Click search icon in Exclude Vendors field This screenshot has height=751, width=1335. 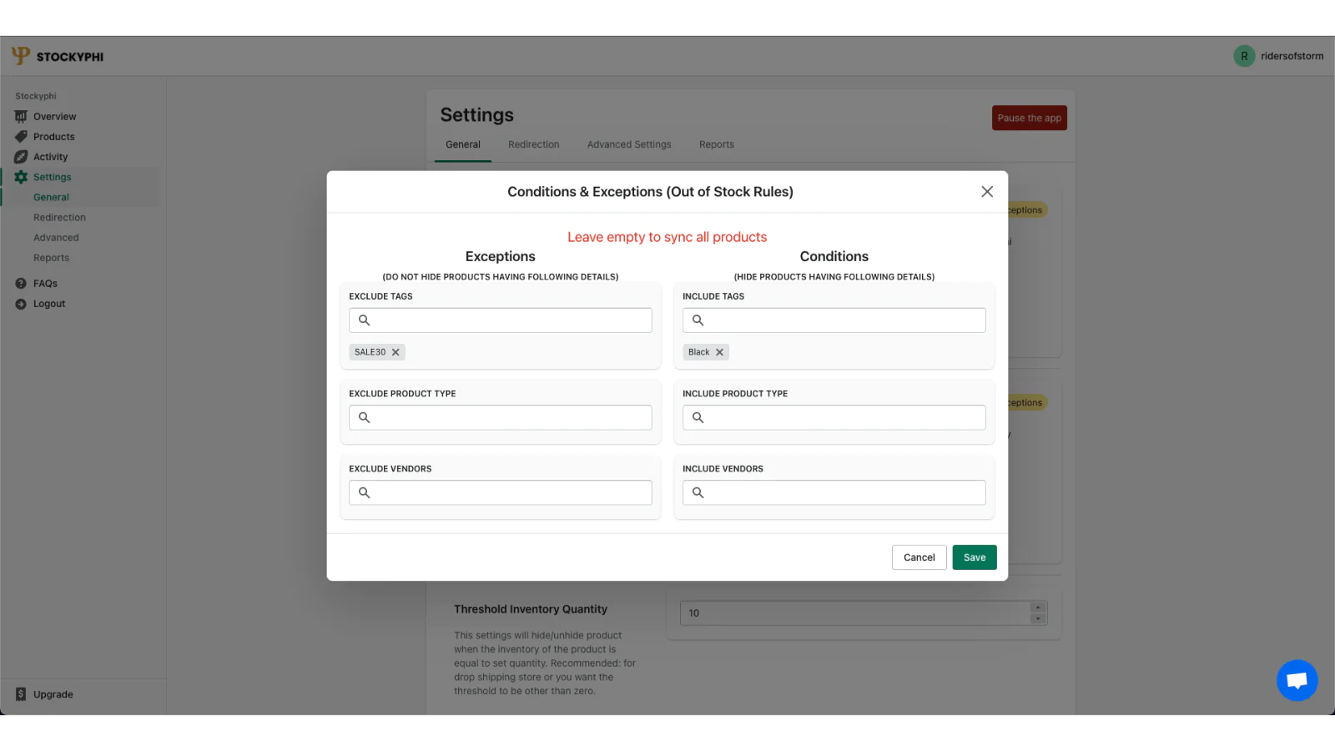click(x=364, y=492)
